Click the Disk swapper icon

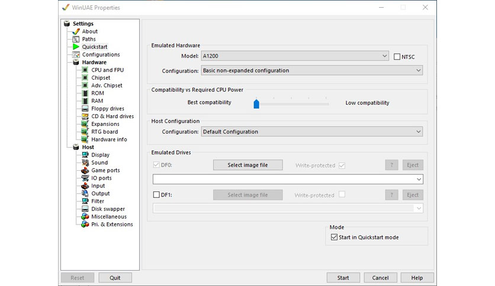pos(85,209)
